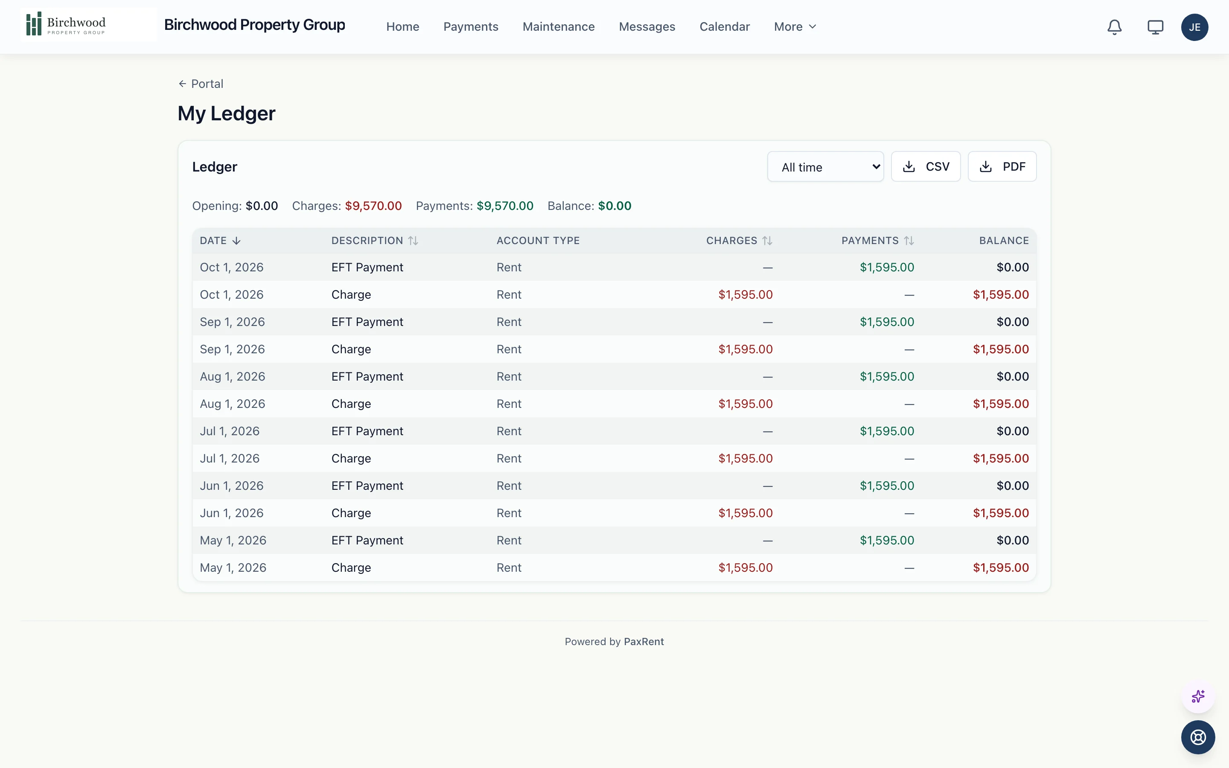Click the Account Type column header
The height and width of the screenshot is (768, 1229).
pos(538,241)
